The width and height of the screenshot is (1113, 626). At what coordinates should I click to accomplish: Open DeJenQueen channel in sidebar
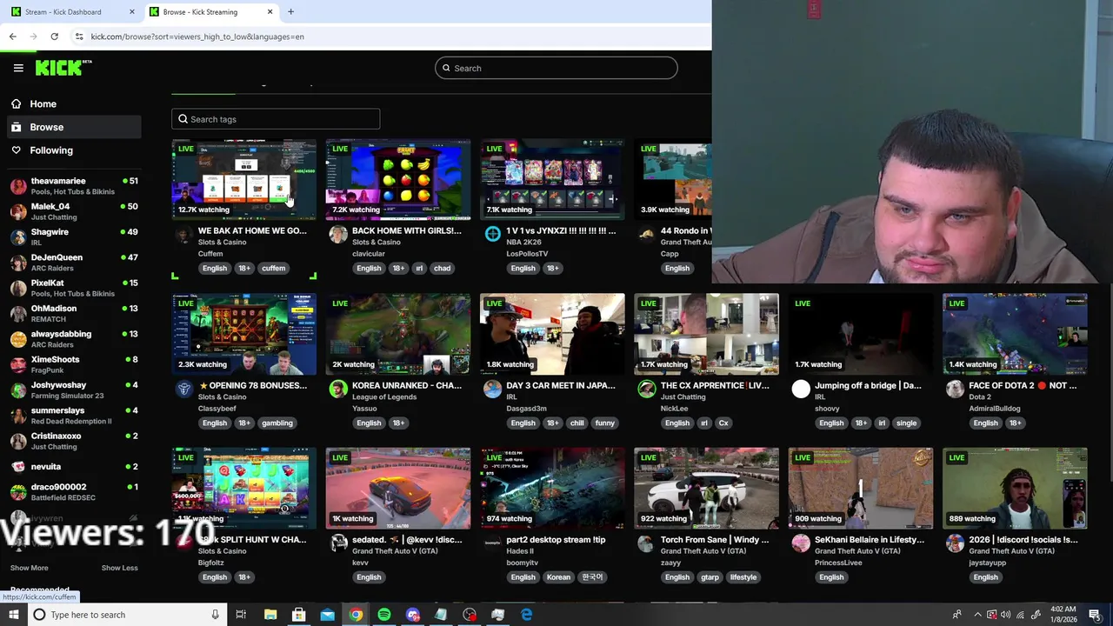(x=73, y=263)
